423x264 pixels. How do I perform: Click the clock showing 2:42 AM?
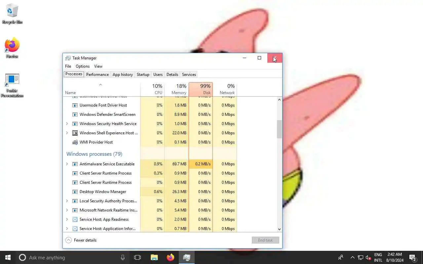pos(395,257)
